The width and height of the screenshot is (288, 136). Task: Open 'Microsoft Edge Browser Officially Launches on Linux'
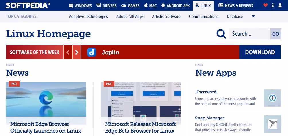46,128
